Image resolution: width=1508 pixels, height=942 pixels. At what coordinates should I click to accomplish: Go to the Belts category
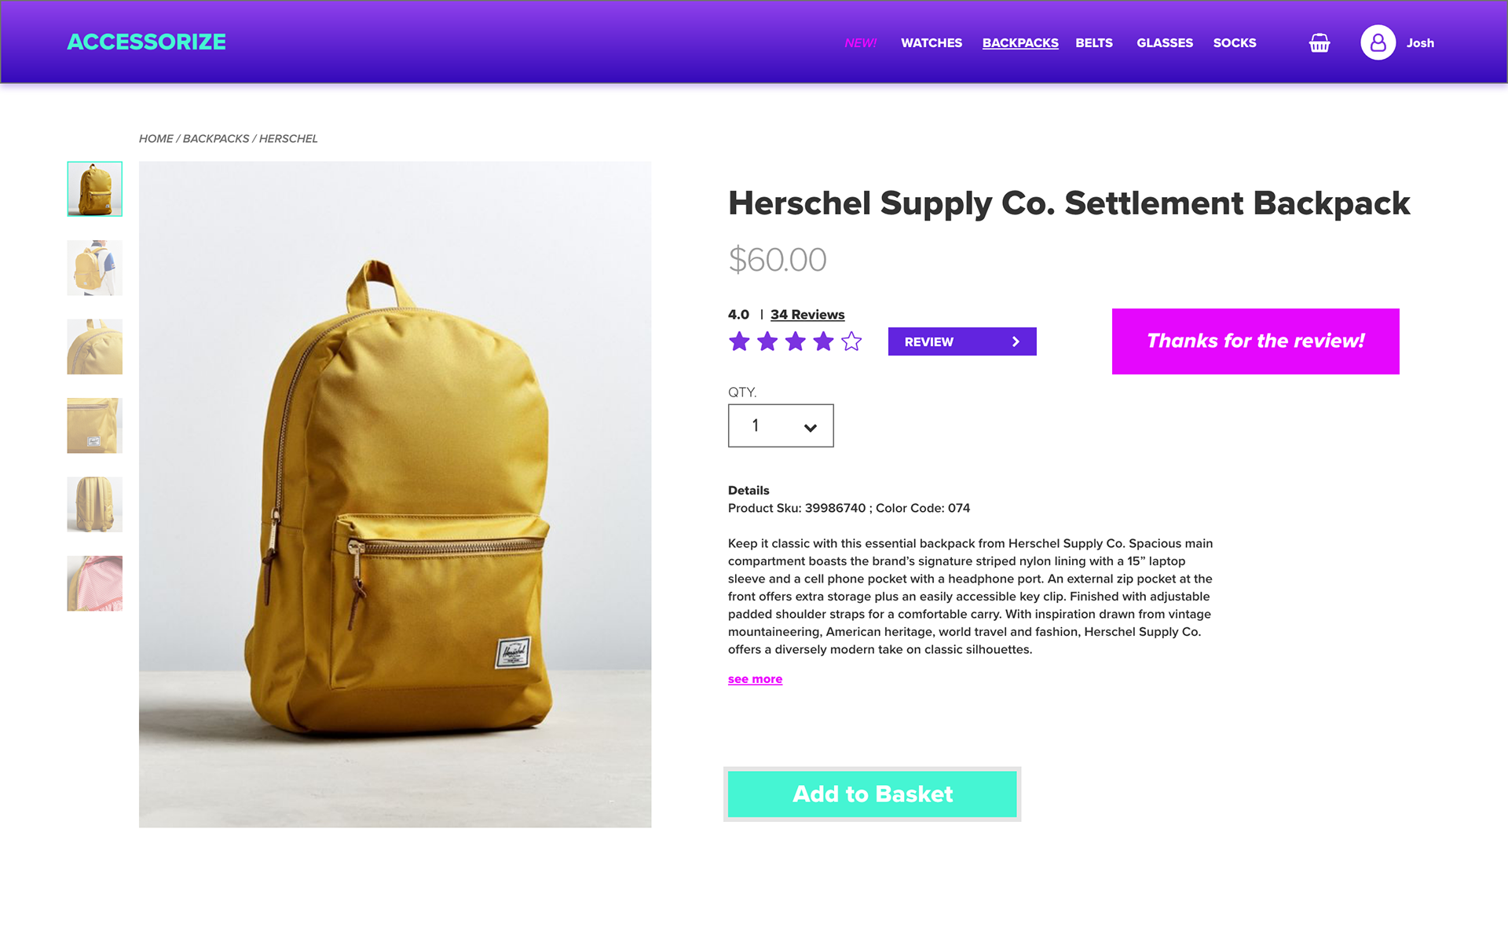tap(1094, 43)
